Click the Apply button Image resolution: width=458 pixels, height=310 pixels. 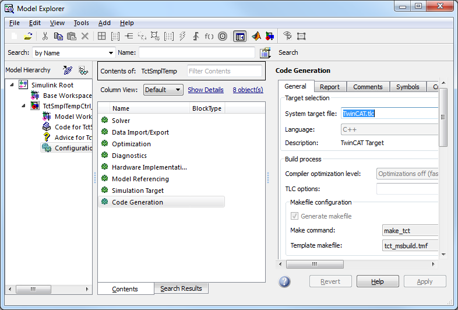[425, 281]
